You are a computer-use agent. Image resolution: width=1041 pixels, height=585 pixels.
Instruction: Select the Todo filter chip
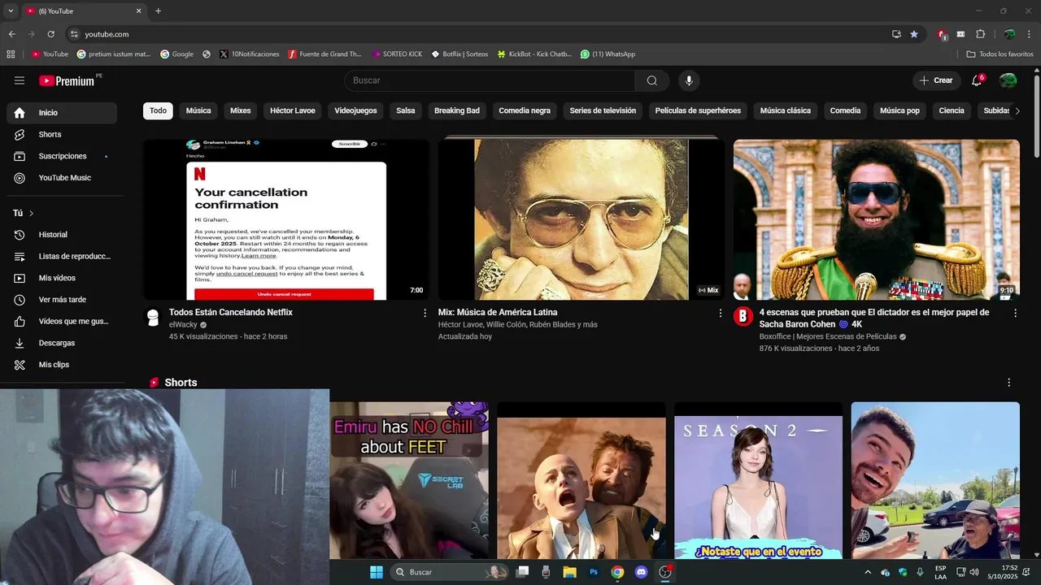(158, 110)
